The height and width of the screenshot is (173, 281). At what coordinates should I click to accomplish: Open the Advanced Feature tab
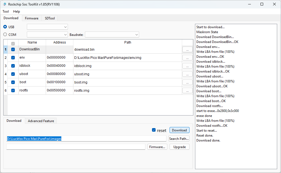pyautogui.click(x=41, y=121)
